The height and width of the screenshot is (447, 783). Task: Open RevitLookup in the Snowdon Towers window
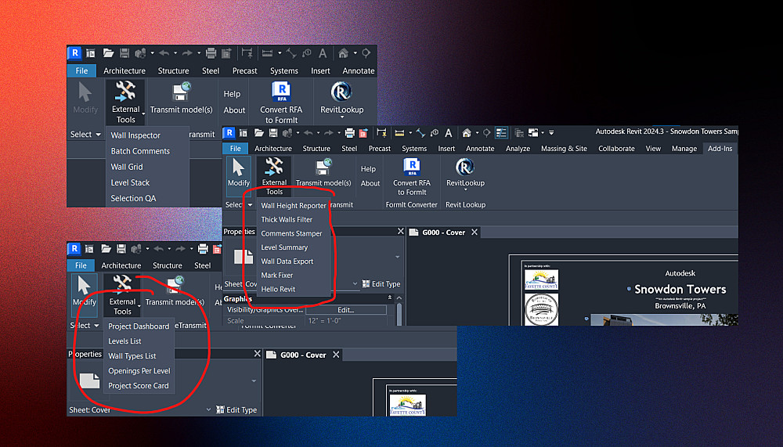point(465,175)
